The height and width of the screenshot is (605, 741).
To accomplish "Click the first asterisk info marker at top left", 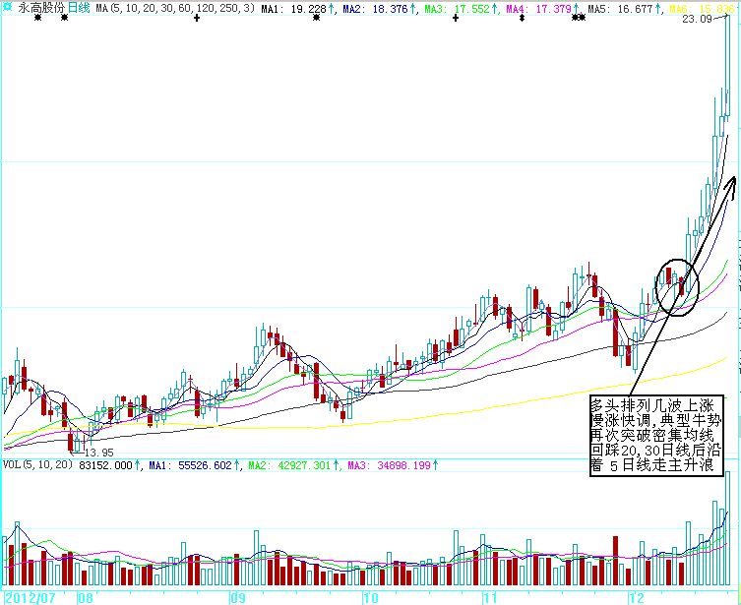I will coord(37,19).
